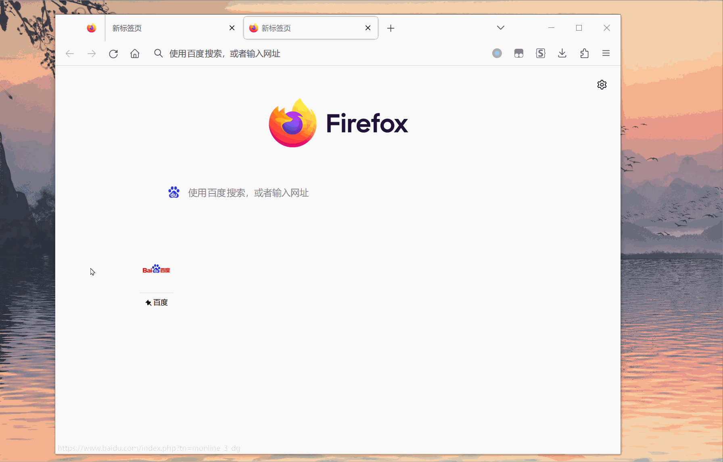Open the blue circle account icon

pos(497,53)
